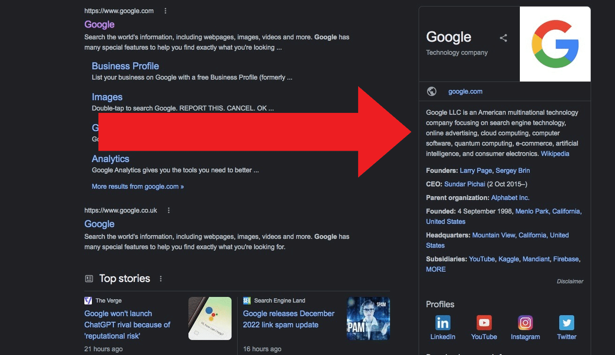Click the Top stories heading
The height and width of the screenshot is (355, 615).
125,279
